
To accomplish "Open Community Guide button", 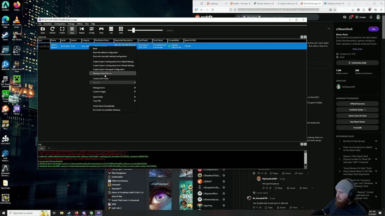I will click(357, 63).
